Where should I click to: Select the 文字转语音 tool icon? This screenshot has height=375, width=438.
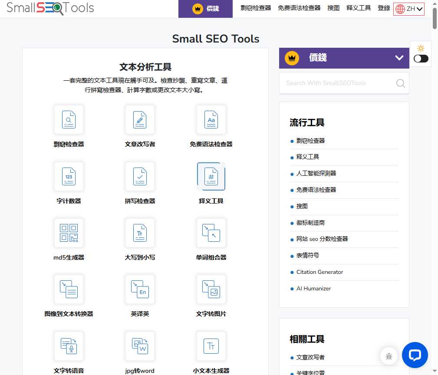(x=68, y=346)
